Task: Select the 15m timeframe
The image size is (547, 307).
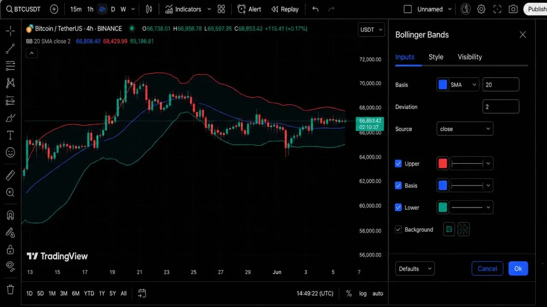Action: [76, 9]
